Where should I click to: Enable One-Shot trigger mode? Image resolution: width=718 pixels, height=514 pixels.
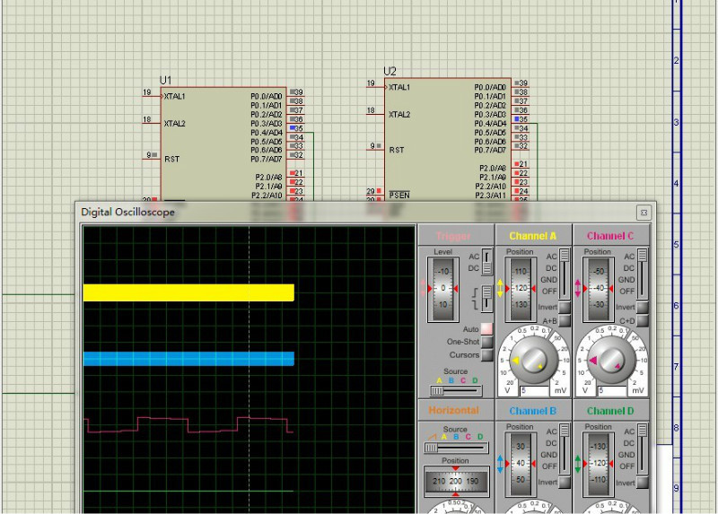(x=486, y=342)
